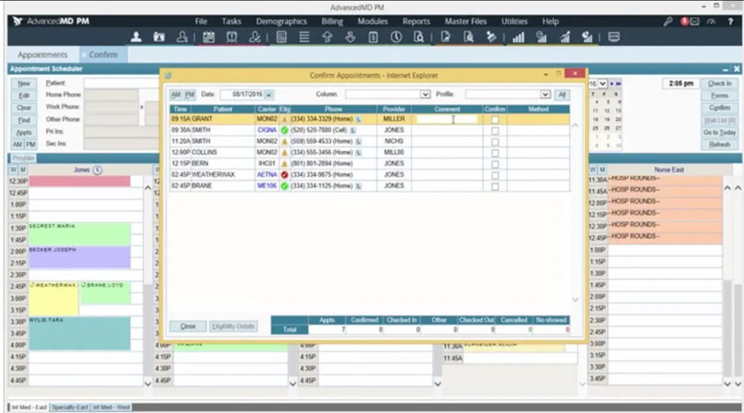Click the upload arrow icon in the toolbar
Screen dimensions: 744x413
[328, 37]
